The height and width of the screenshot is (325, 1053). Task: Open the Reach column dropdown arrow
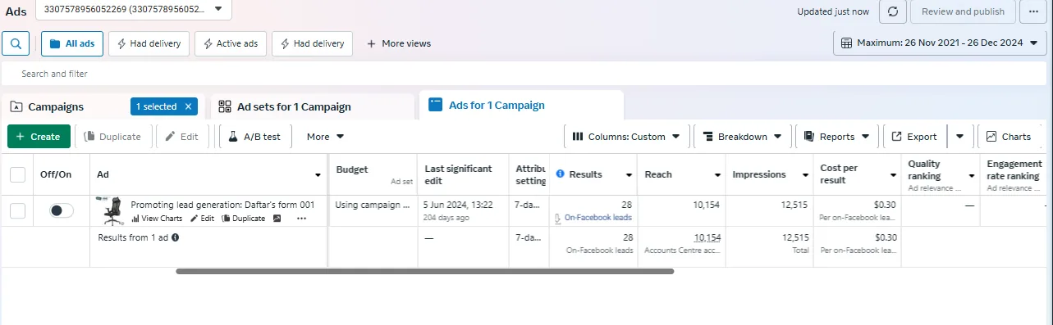717,175
